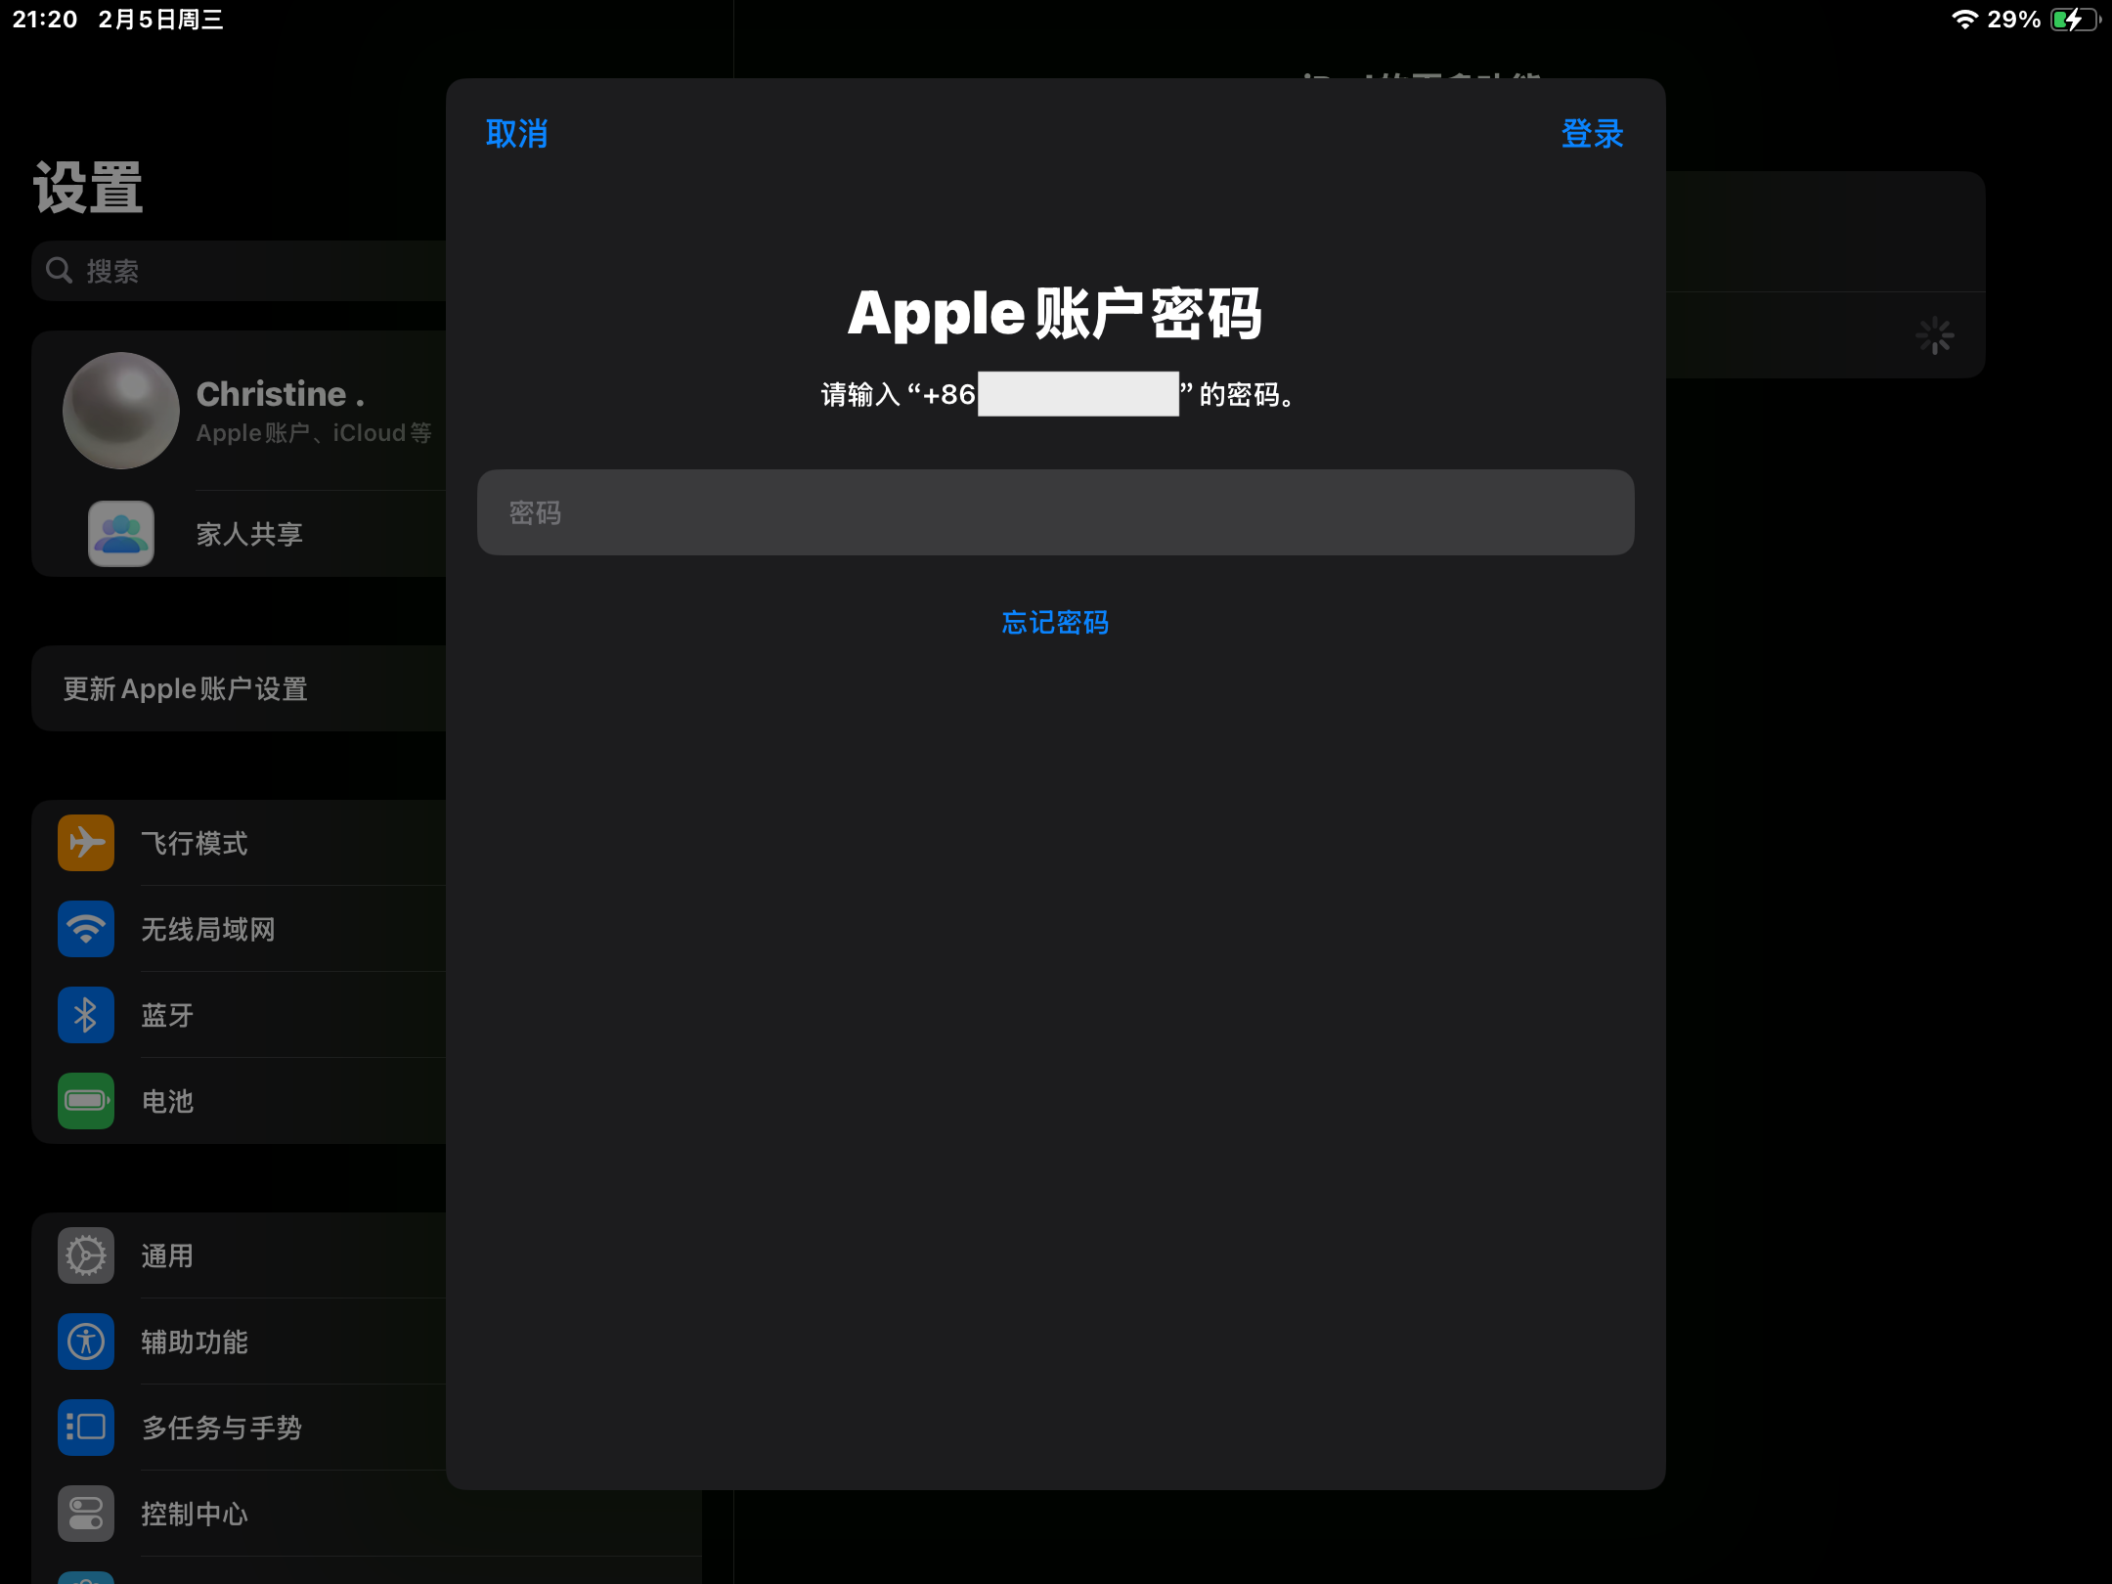
Task: Tap the battery indicator in status bar
Action: point(2074,20)
